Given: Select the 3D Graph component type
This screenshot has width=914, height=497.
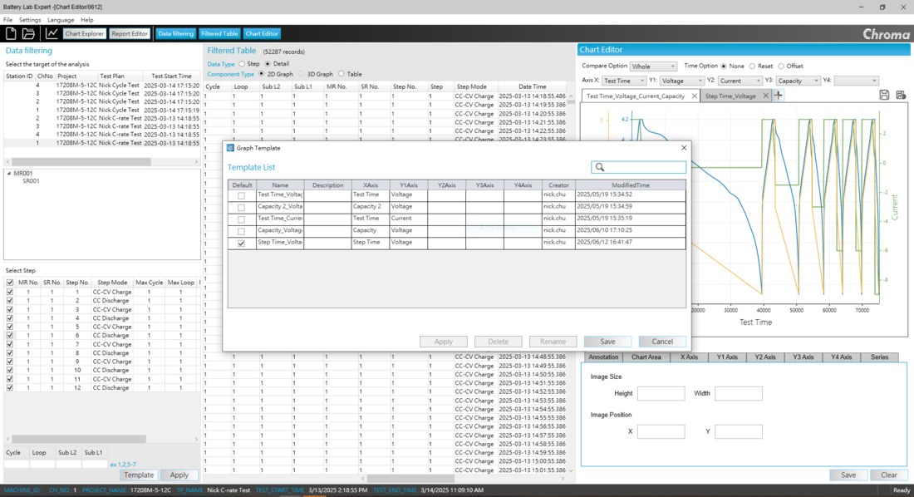Looking at the screenshot, I should pyautogui.click(x=302, y=74).
